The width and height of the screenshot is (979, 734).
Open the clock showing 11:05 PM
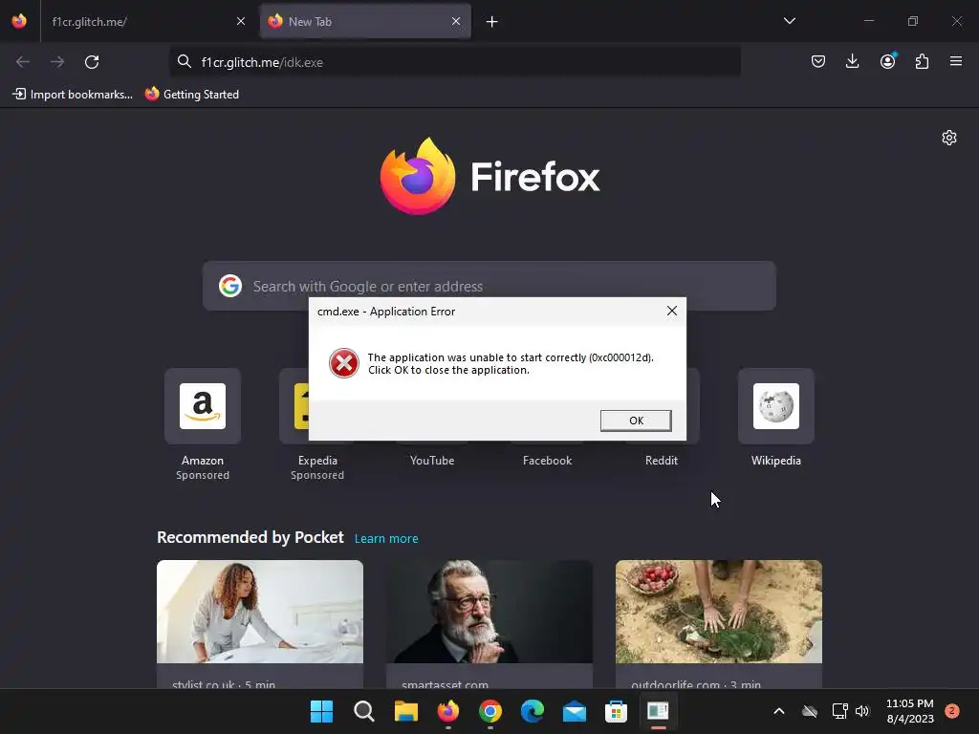click(910, 711)
